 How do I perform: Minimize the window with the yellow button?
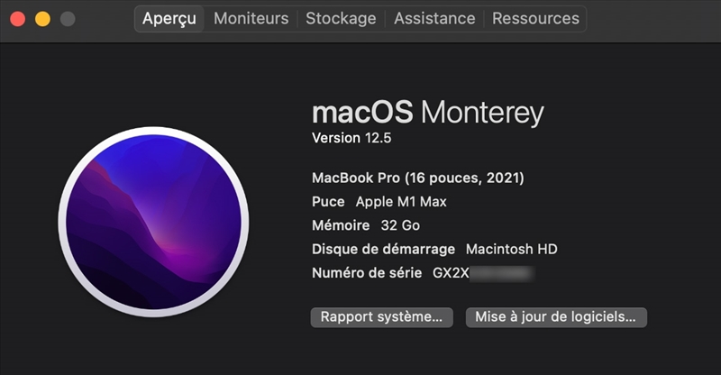(x=42, y=19)
